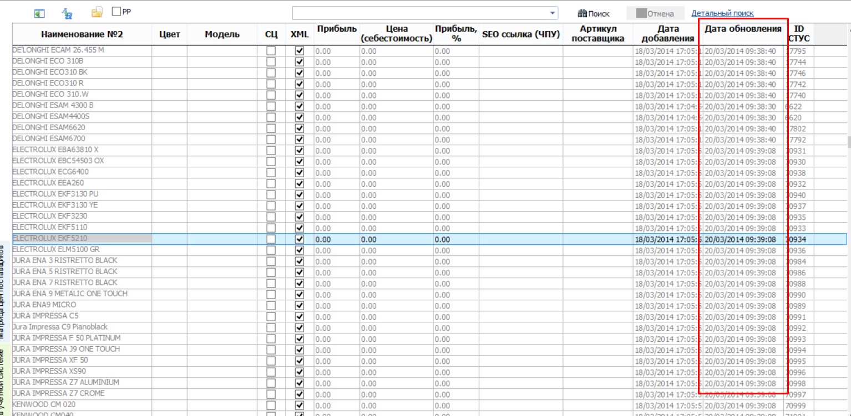This screenshot has width=851, height=416.
Task: Select the JURA IMPRESSA Z7 ALUMINIUM row
Action: (x=65, y=382)
